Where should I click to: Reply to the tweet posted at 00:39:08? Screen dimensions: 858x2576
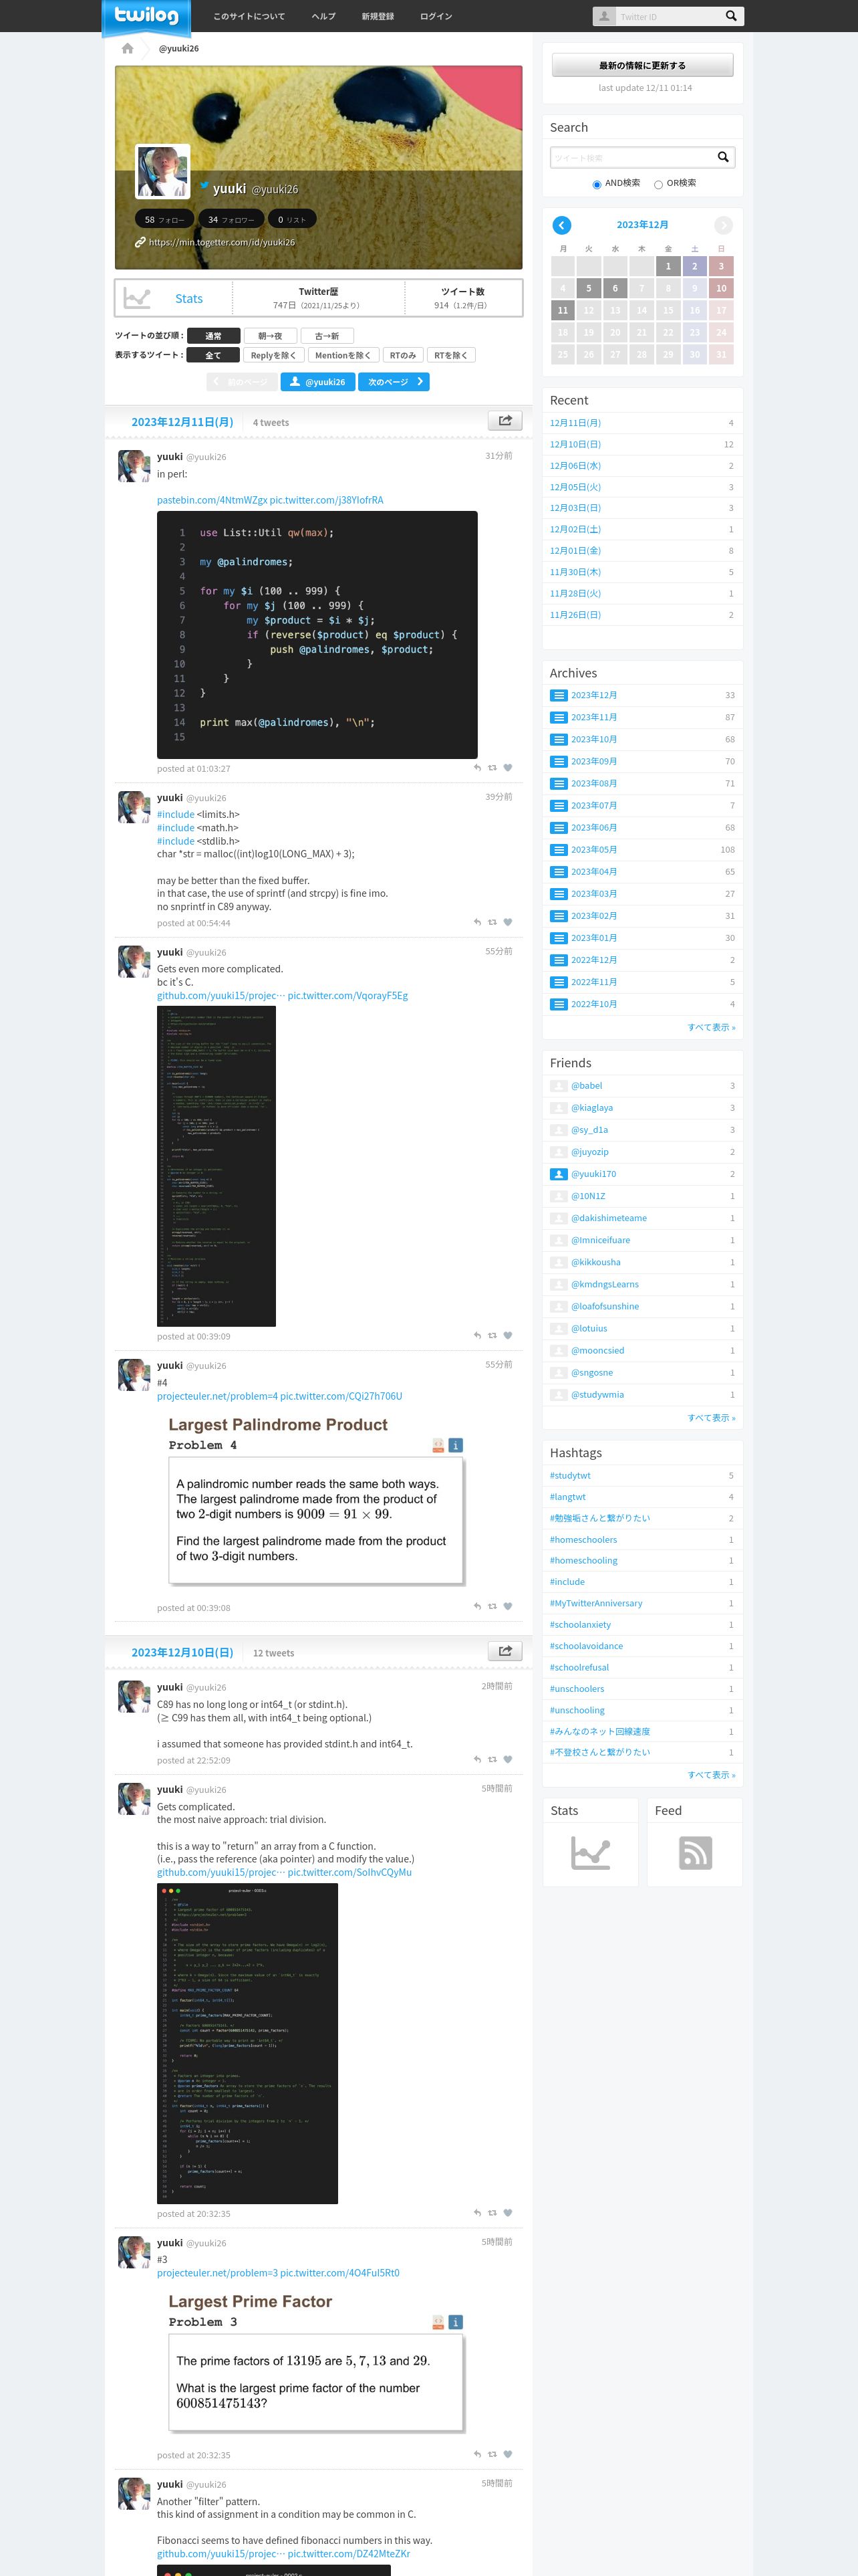click(x=477, y=1607)
